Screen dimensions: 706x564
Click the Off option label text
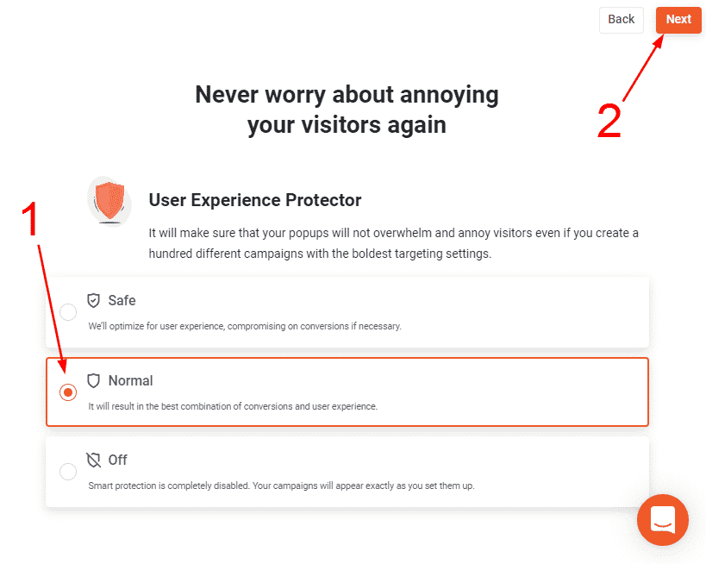[x=117, y=460]
